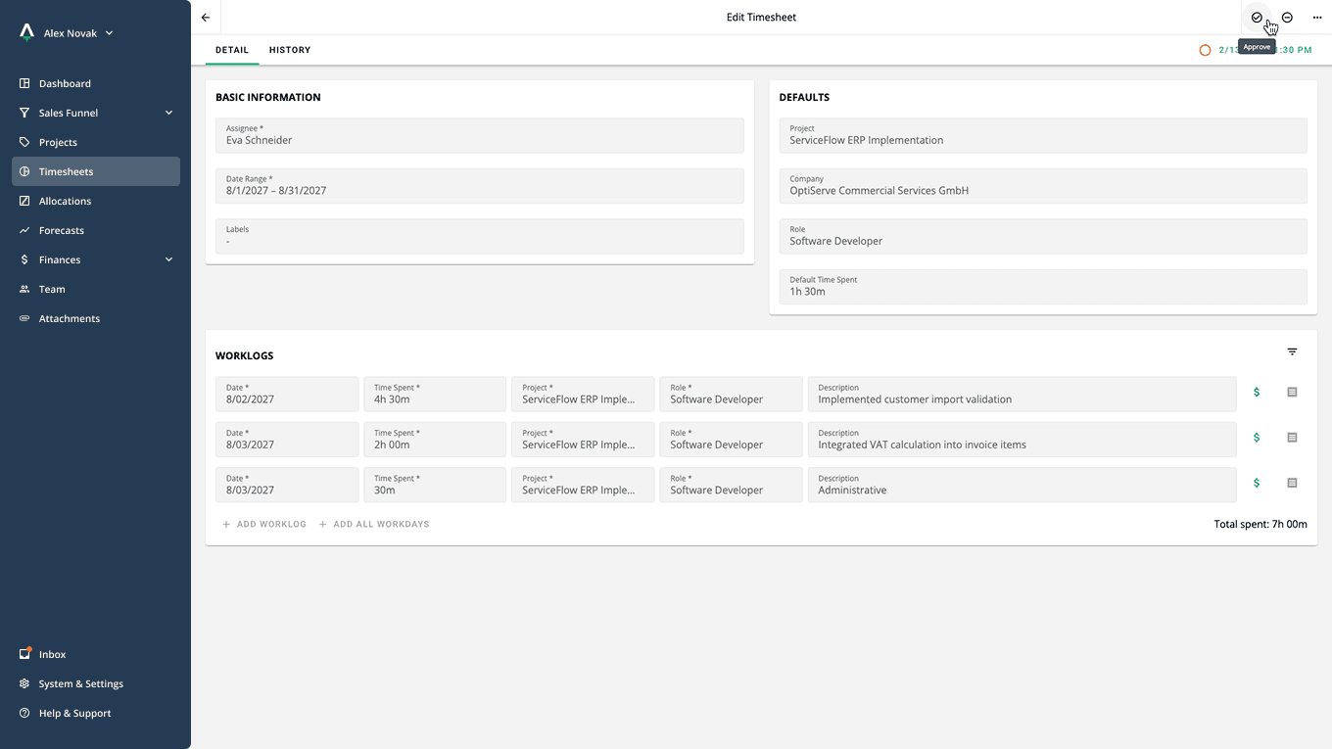The image size is (1332, 749).
Task: Click description 'Integrated VAT calculation into invoice items'
Action: click(x=1022, y=439)
